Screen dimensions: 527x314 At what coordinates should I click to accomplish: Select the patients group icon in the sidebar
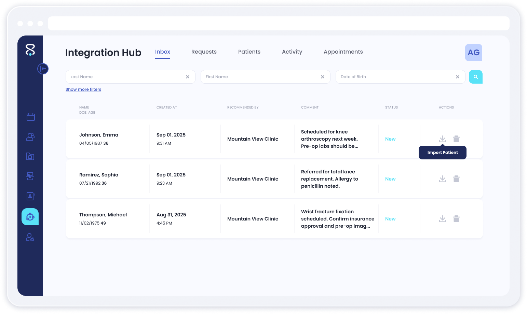[30, 137]
